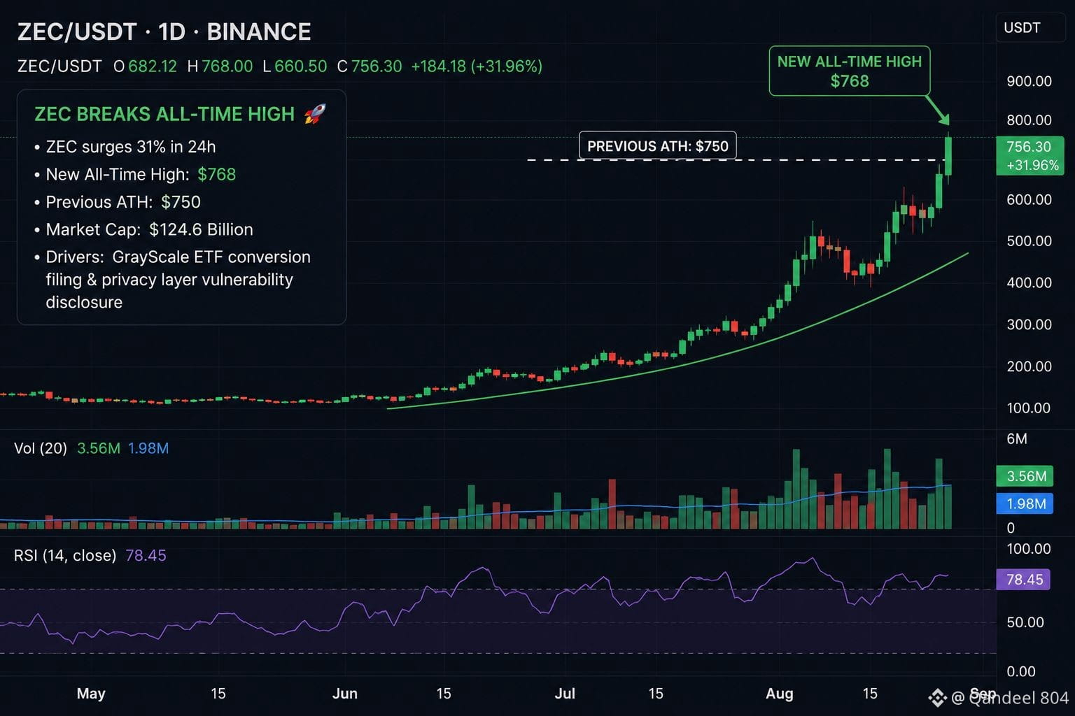This screenshot has height=716, width=1075.
Task: Click the May label on the time axis
Action: click(x=91, y=694)
